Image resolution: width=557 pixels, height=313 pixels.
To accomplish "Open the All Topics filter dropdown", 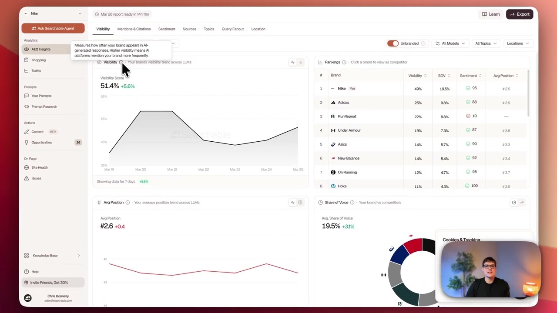I will (486, 43).
